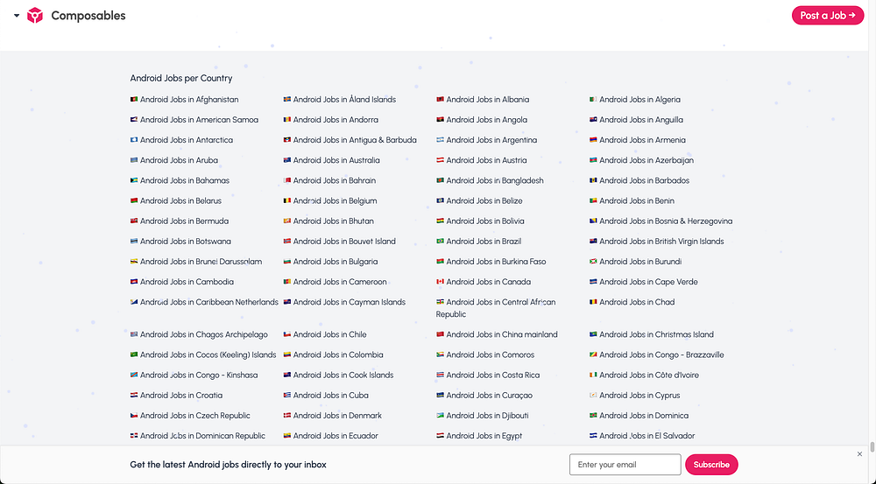Click the Subscribe button
Viewport: 876px width, 484px height.
click(x=711, y=465)
